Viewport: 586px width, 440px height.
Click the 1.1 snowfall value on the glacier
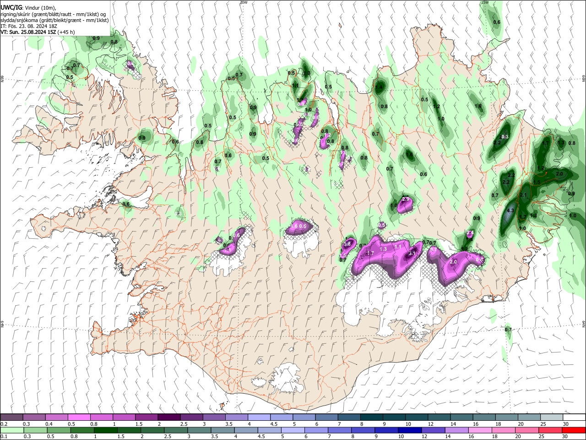398,247
